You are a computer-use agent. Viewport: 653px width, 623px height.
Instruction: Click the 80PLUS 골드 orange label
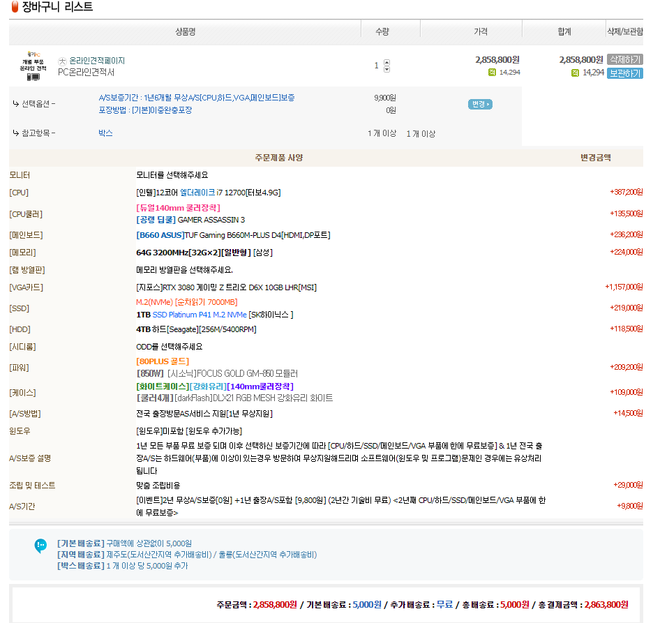click(x=163, y=361)
